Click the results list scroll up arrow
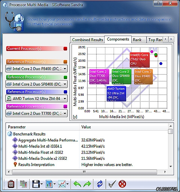 coord(171,126)
